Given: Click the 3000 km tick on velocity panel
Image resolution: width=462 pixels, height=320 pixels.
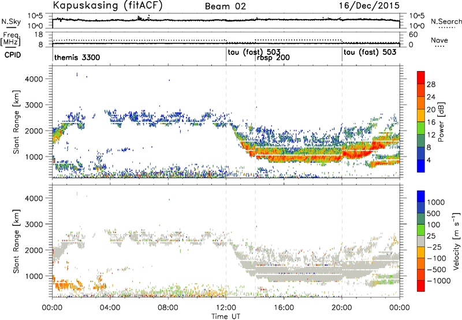Looking at the screenshot, I should click(x=33, y=224).
